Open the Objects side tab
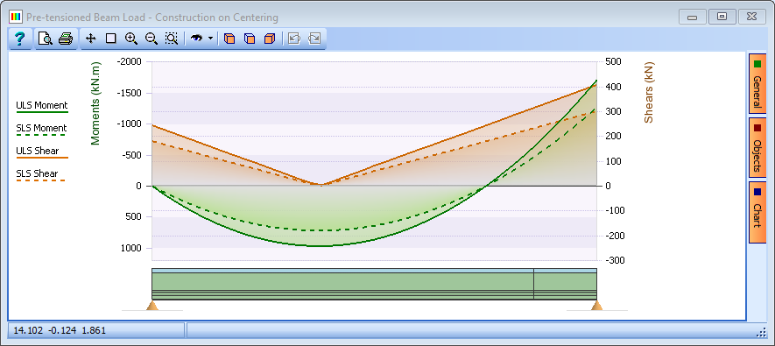The image size is (775, 346). pos(757,147)
